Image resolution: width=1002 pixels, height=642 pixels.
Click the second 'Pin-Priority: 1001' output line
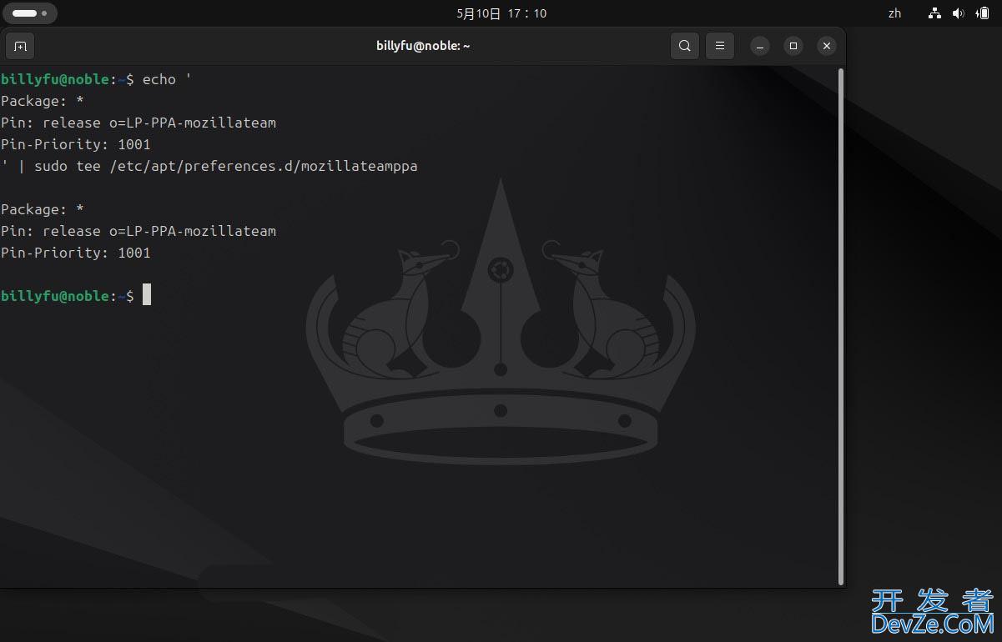tap(76, 253)
